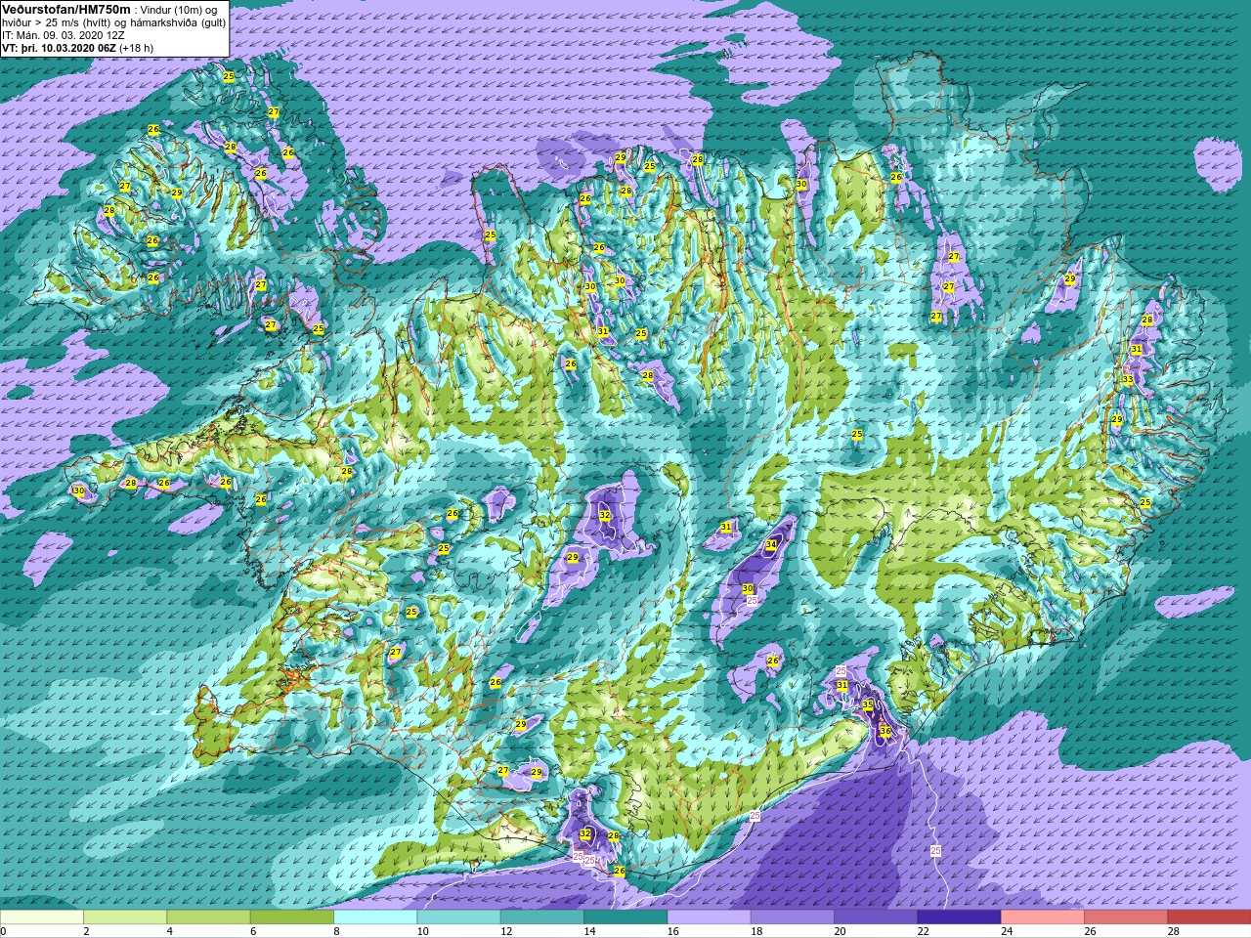Screen dimensions: 1251x938
Task: Select the yellow gust label '35'
Action: coord(868,704)
